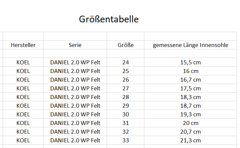Click the 16 cm insole length cell
This screenshot has width=240, height=148.
tap(191, 71)
